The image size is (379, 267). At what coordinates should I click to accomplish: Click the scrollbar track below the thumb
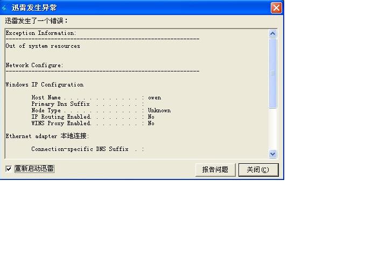coord(272,129)
